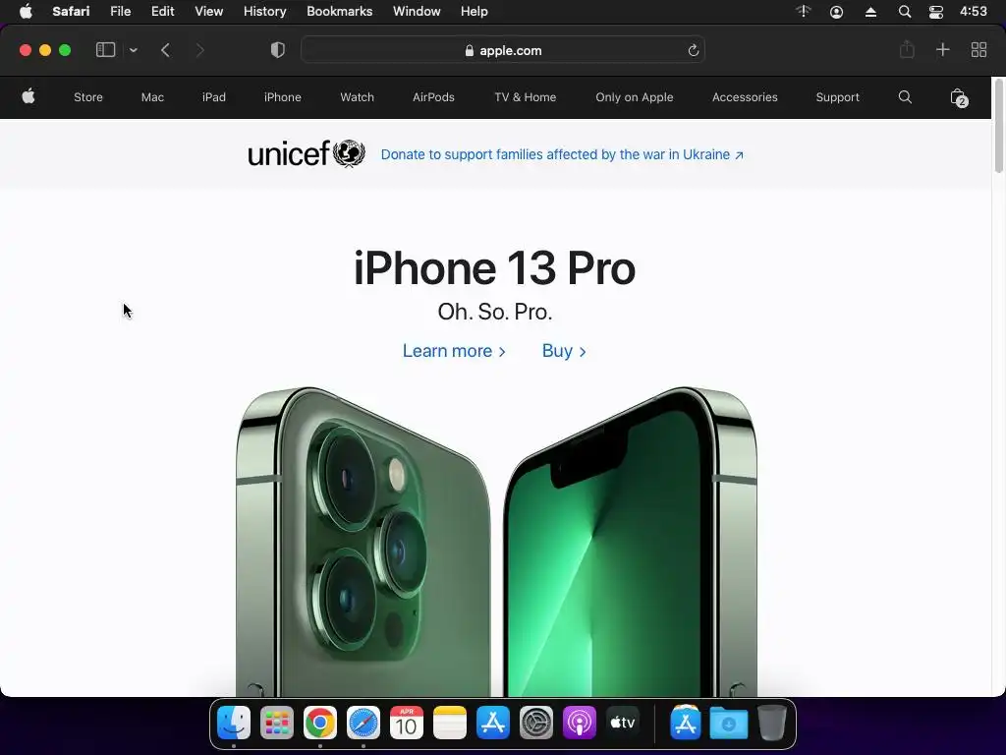Open the File menu

tap(120, 12)
